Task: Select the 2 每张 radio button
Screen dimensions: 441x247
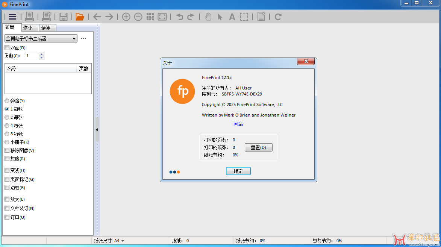Action: [7, 117]
